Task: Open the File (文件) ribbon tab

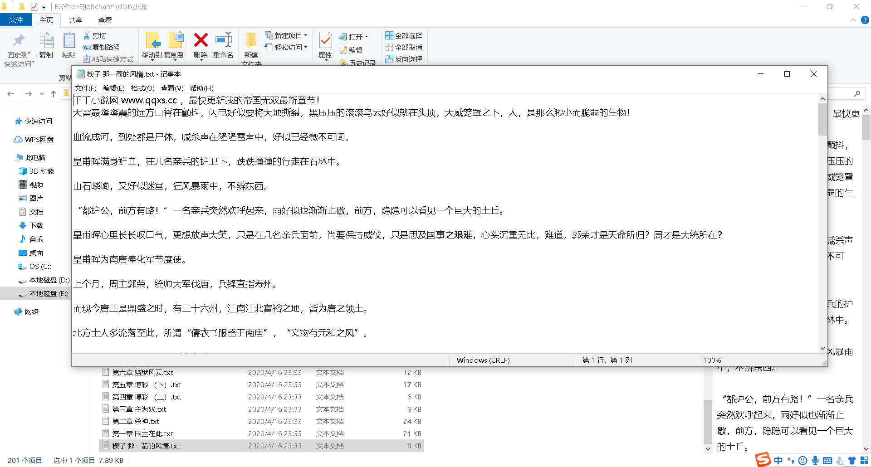Action: coord(16,20)
